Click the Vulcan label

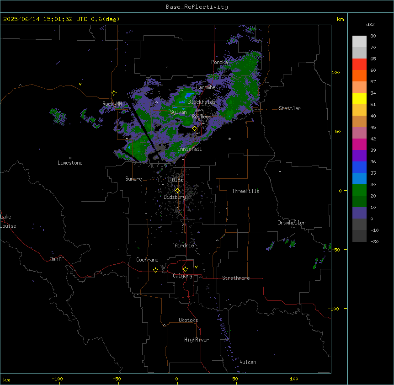pyautogui.click(x=248, y=362)
